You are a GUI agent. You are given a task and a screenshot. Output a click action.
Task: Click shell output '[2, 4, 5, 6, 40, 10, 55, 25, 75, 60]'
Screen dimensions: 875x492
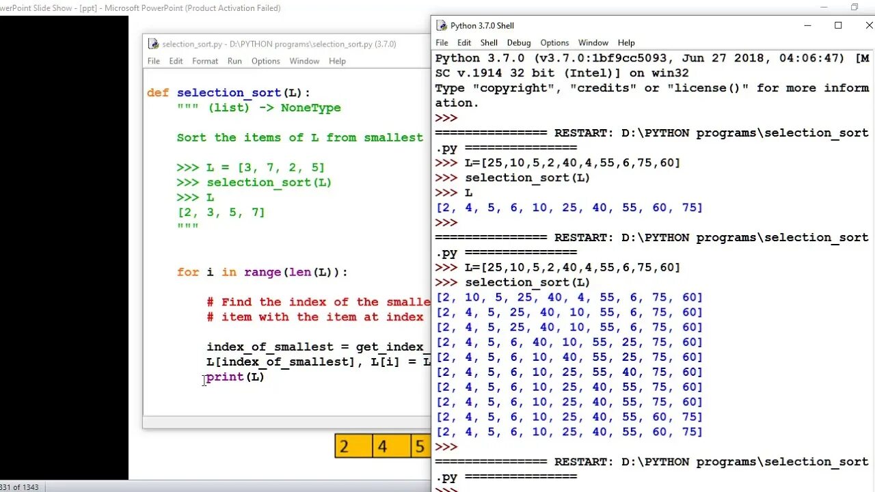569,342
